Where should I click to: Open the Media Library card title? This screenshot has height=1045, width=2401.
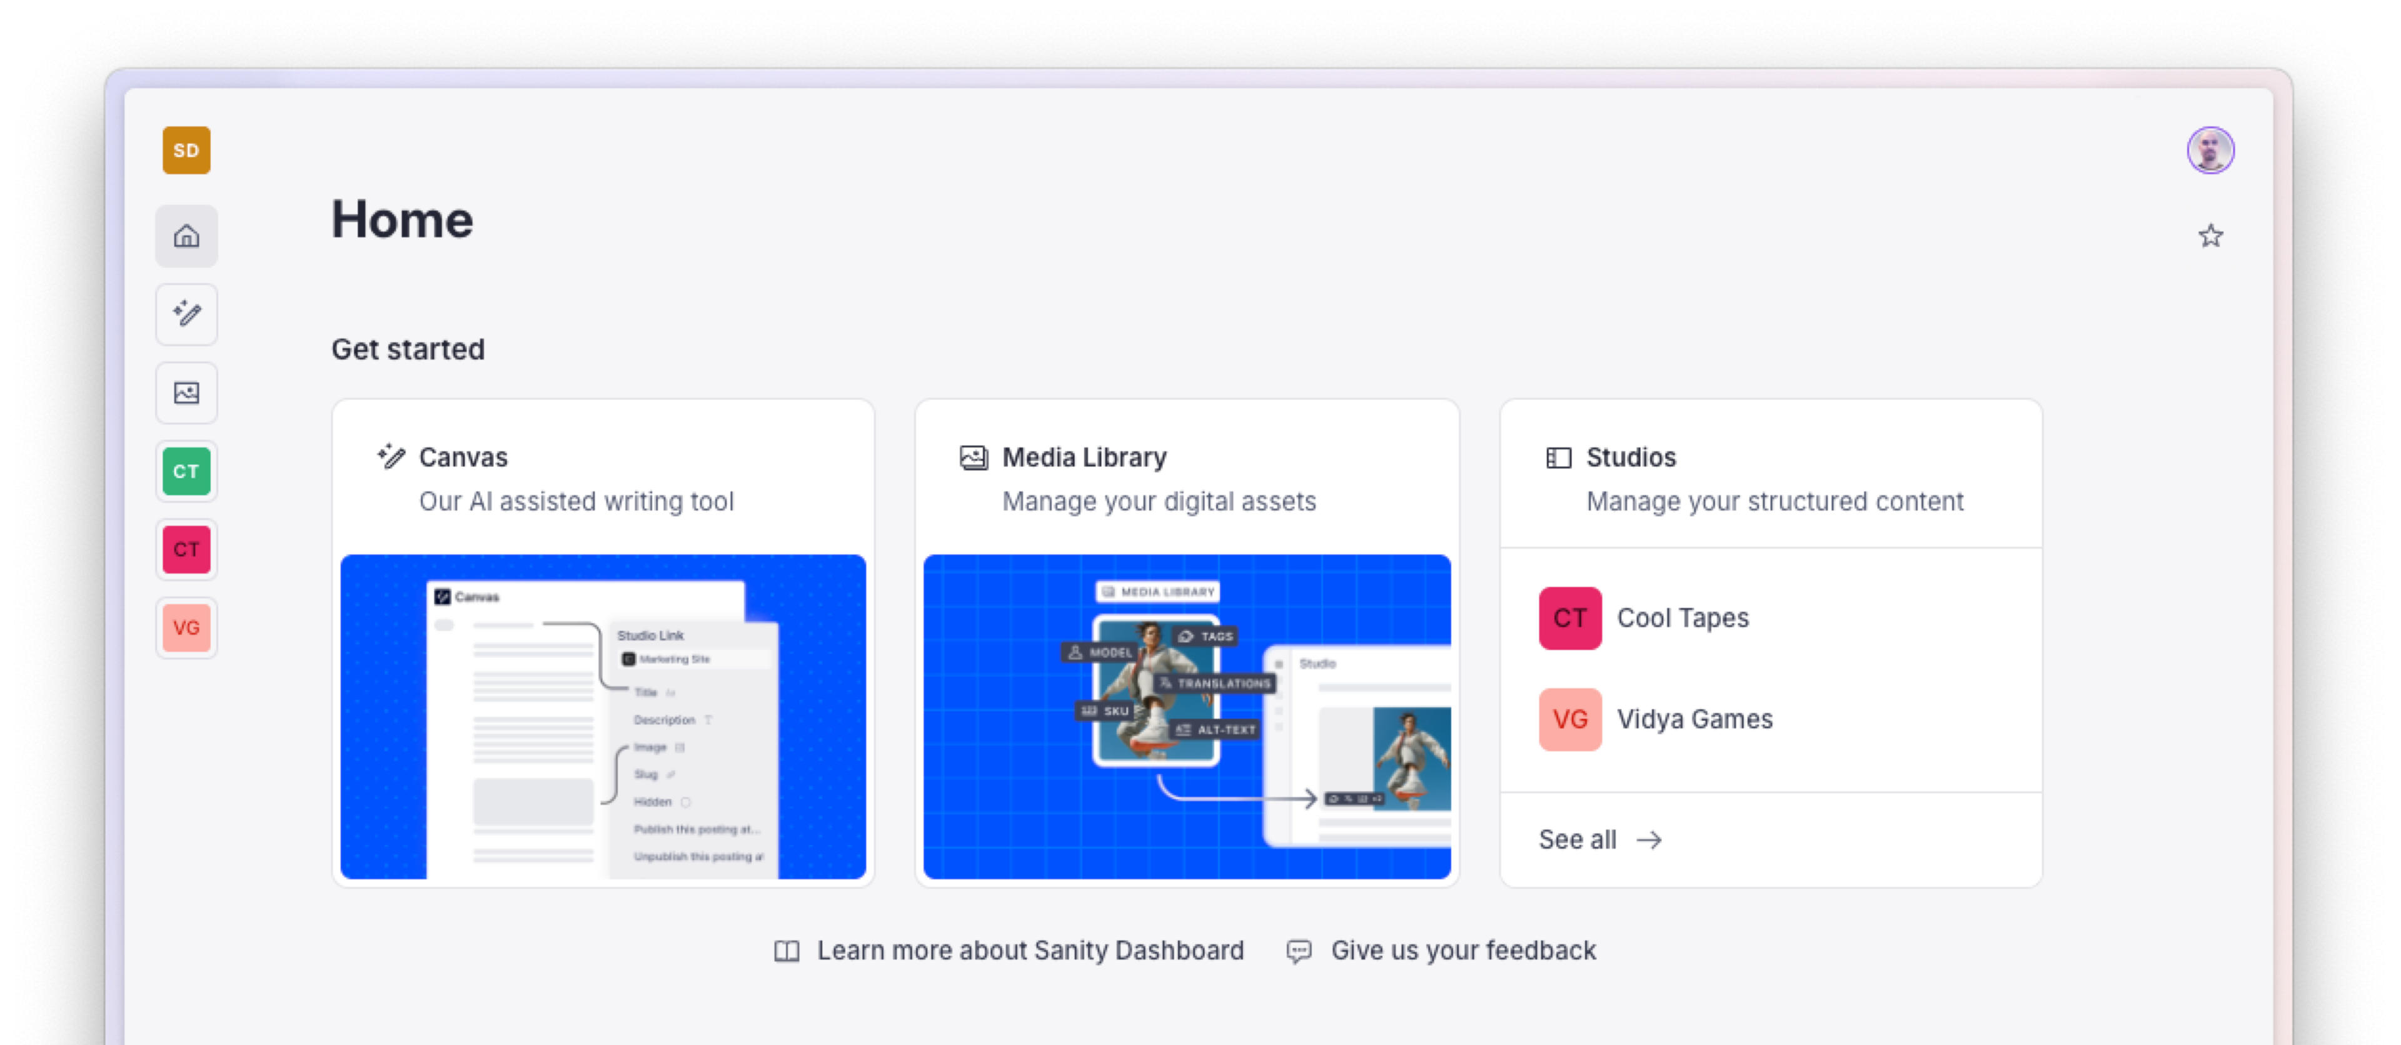coord(1084,457)
